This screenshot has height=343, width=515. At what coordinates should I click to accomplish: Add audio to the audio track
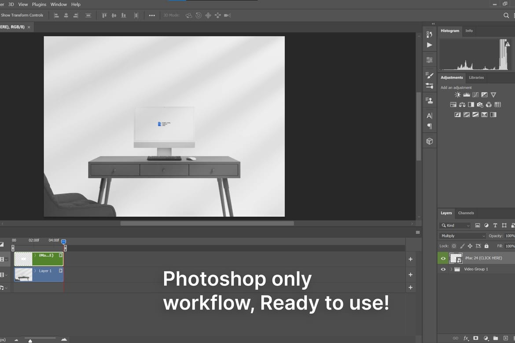coord(411,288)
